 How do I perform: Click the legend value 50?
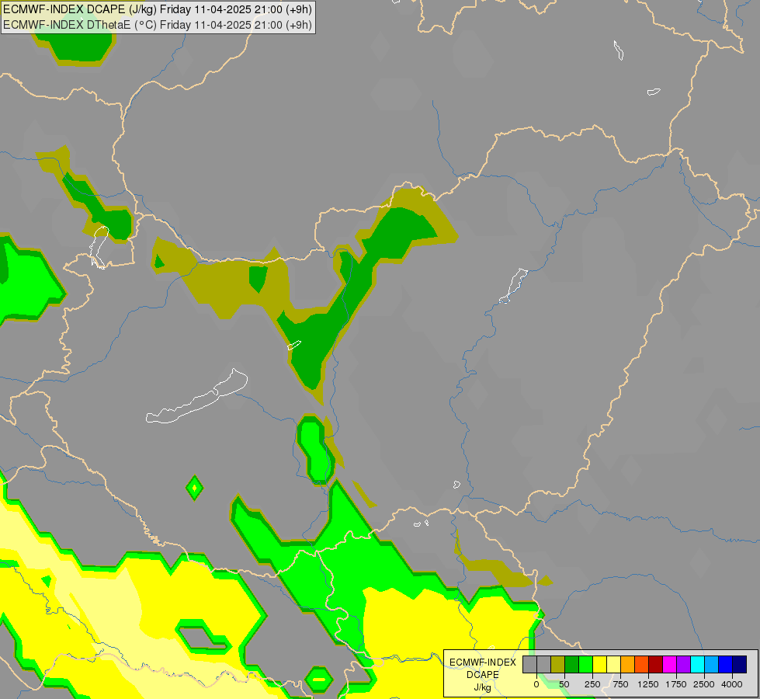pyautogui.click(x=564, y=684)
